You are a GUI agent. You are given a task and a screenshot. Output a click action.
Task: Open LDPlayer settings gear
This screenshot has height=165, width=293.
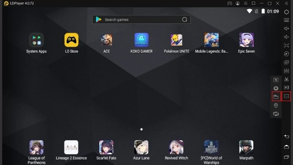tap(286, 12)
